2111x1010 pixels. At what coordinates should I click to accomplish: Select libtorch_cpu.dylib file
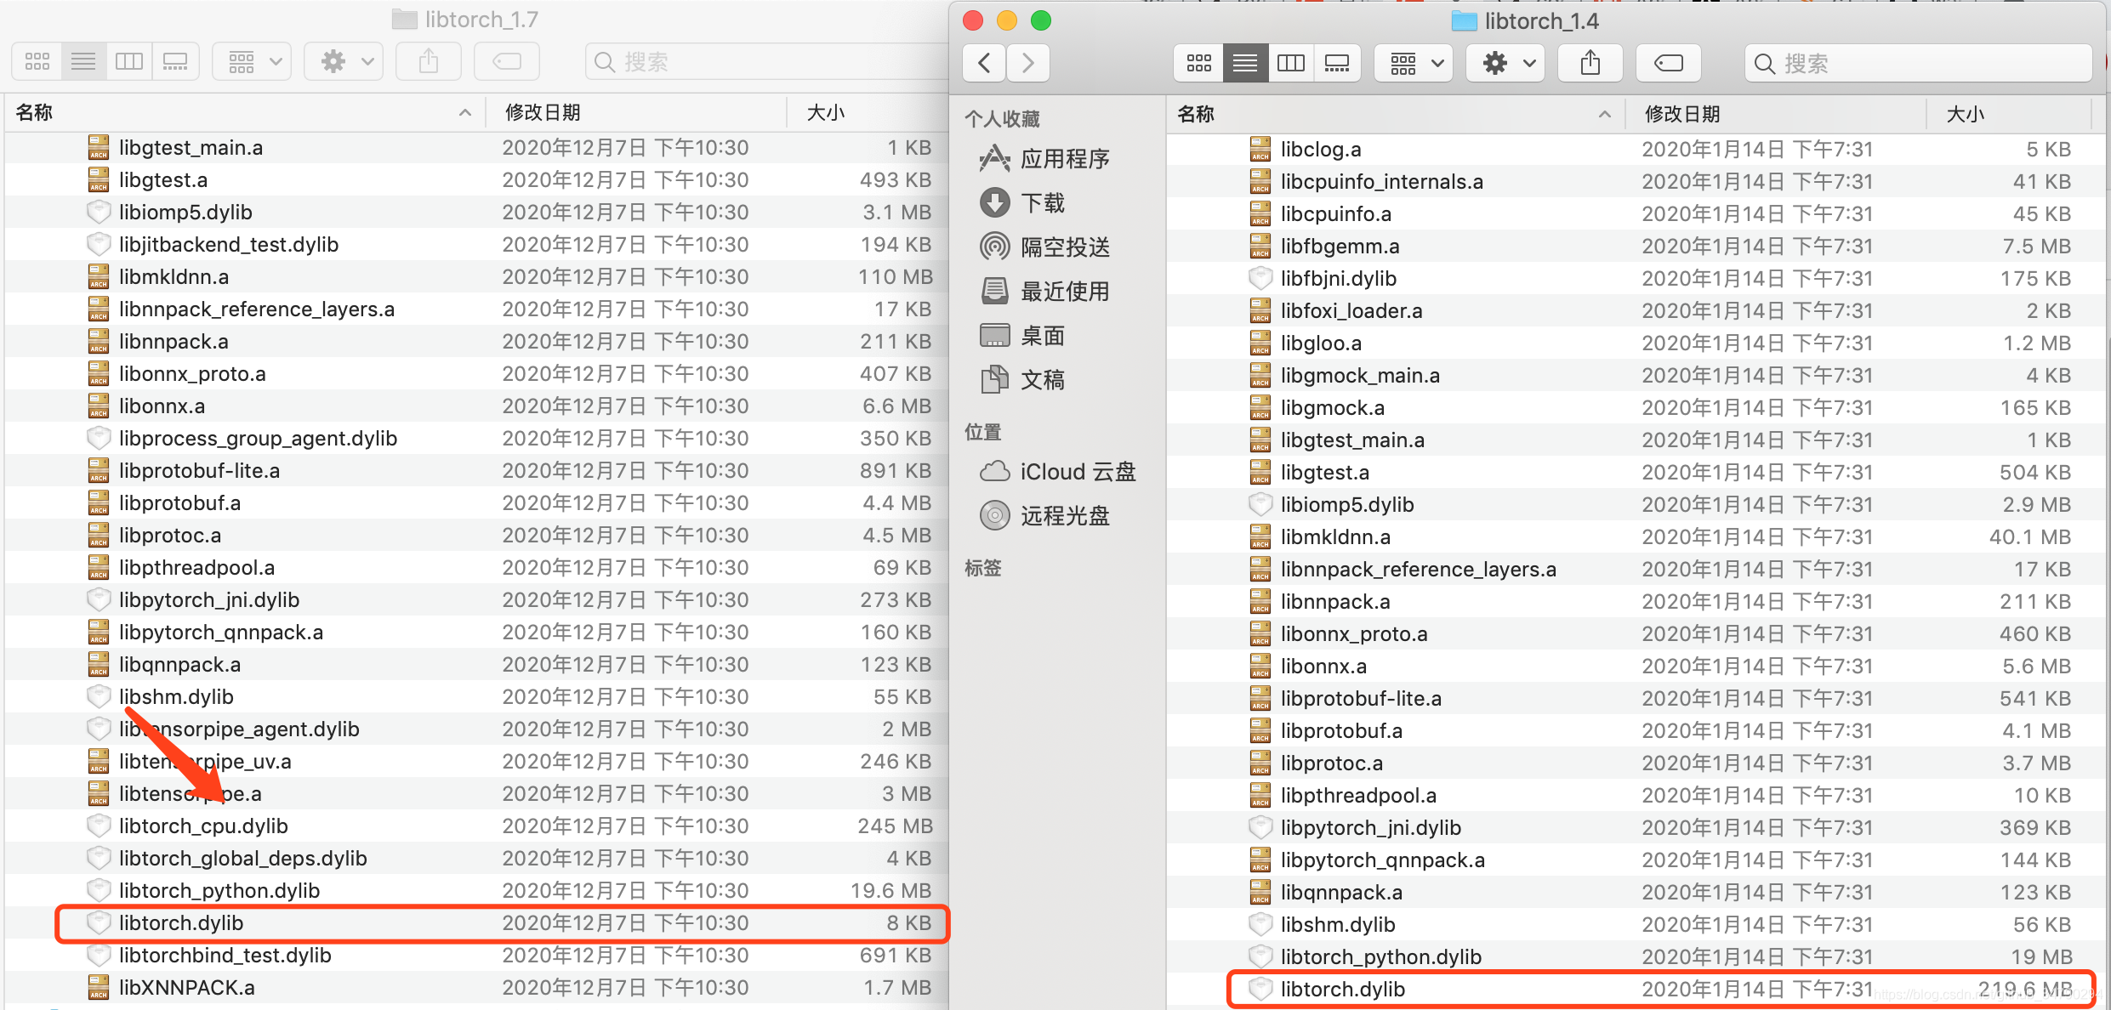(476, 826)
